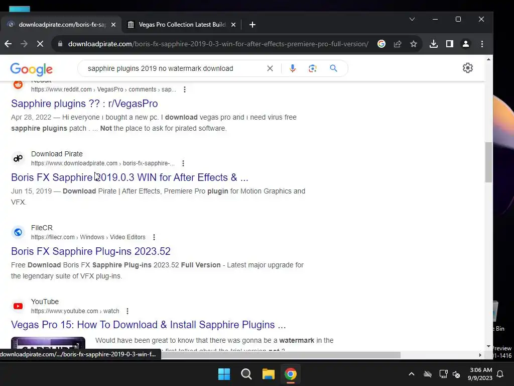Open Chrome three-dot menu
This screenshot has height=386, width=514.
coord(482,44)
